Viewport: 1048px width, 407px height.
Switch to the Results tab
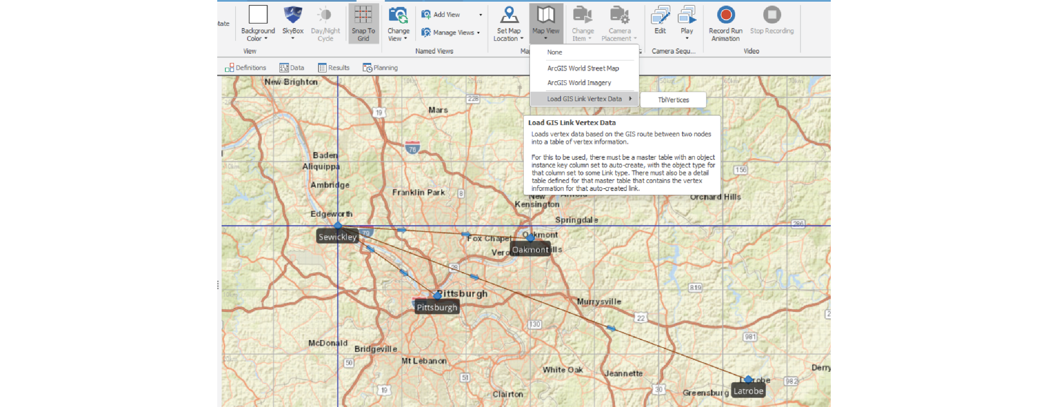tap(333, 68)
